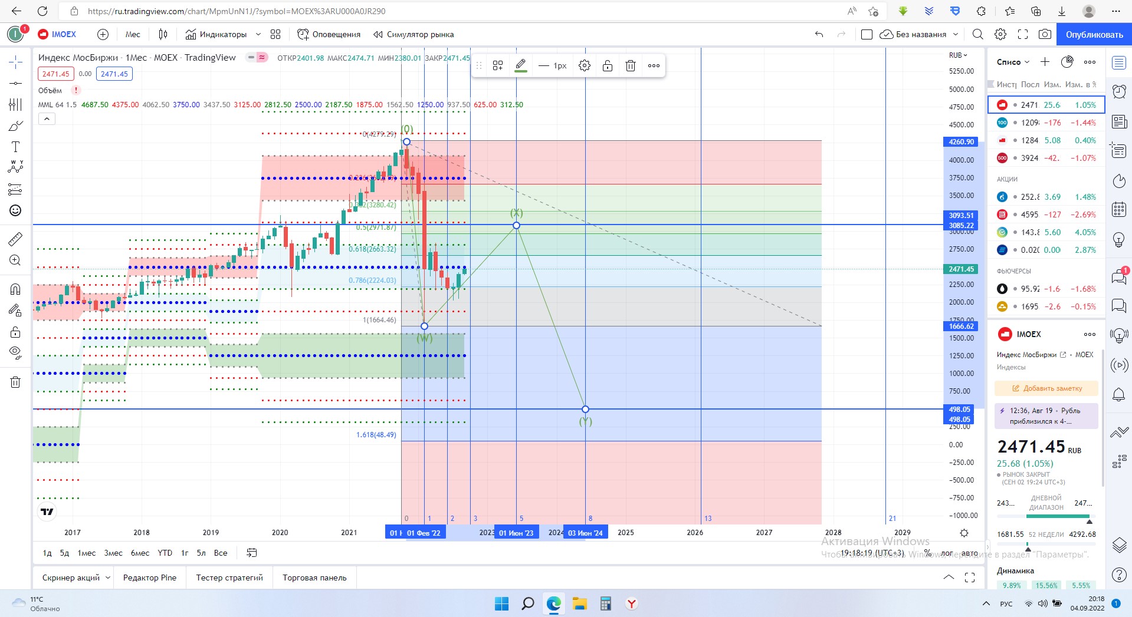Select the ruler measure tool

point(15,239)
